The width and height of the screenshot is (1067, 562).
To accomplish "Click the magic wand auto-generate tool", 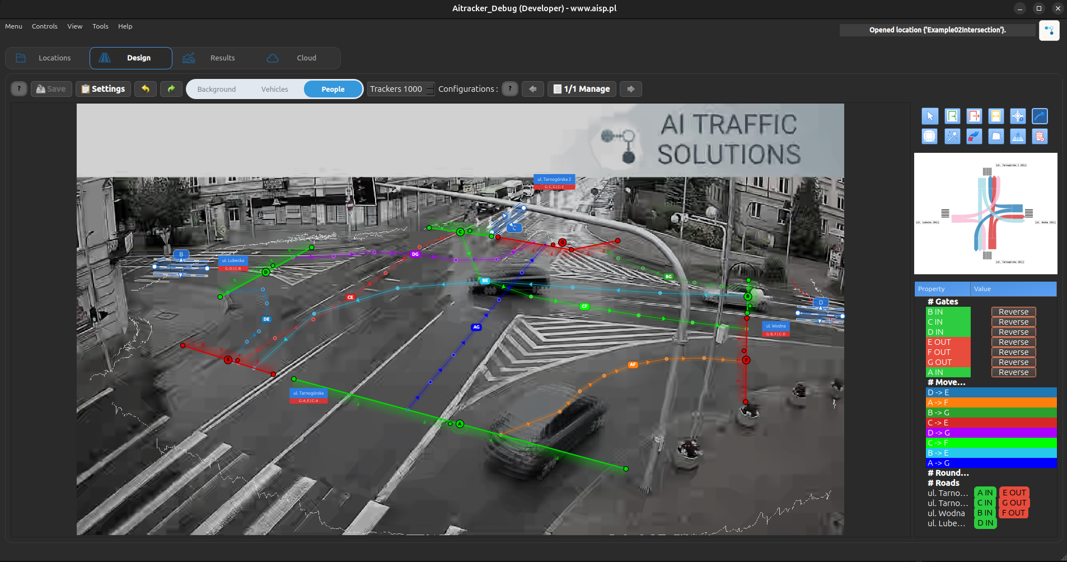I will click(952, 136).
